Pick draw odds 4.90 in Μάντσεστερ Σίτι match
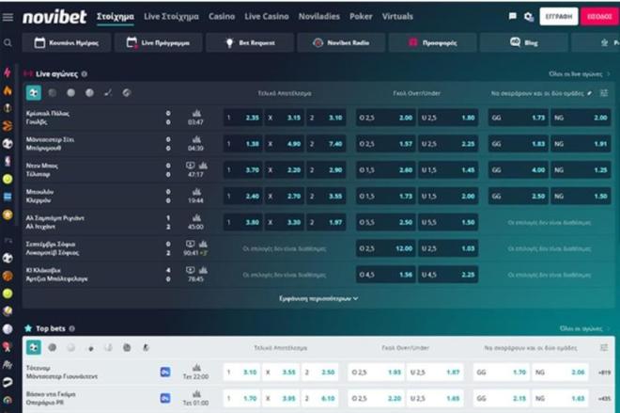Image resolution: width=620 pixels, height=413 pixels. tap(285, 144)
